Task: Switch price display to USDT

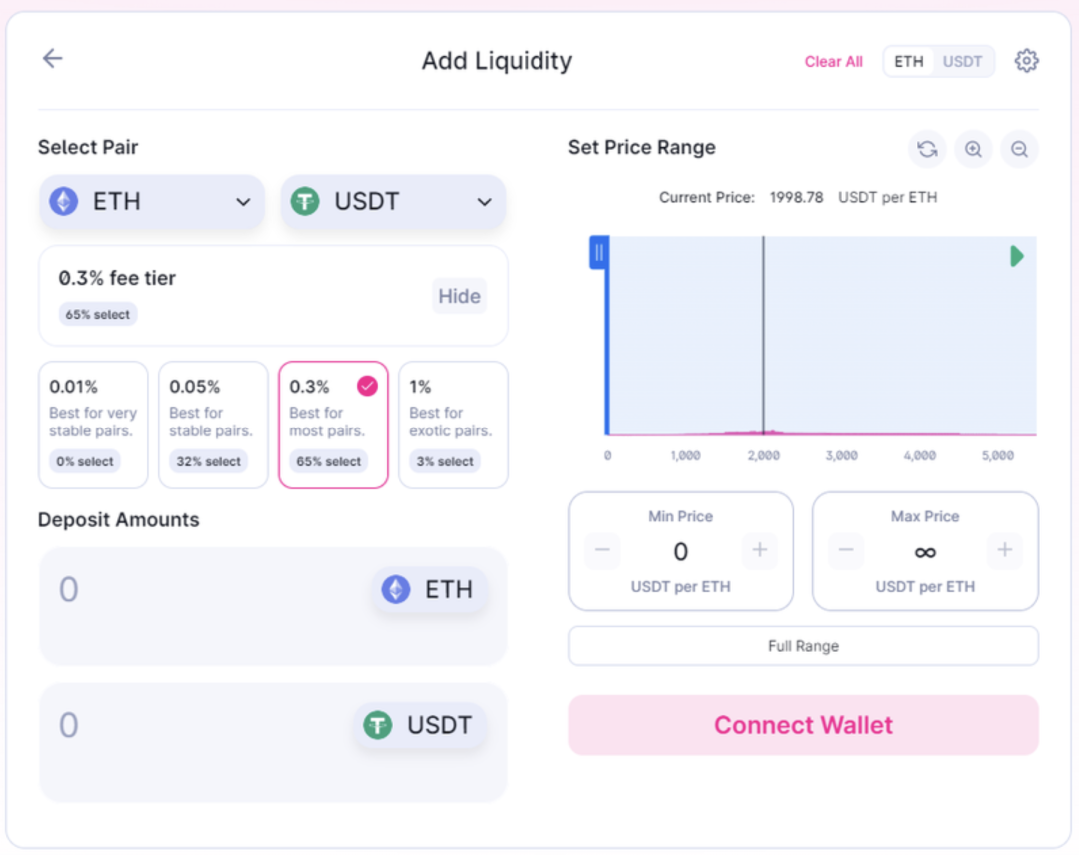Action: pyautogui.click(x=962, y=61)
